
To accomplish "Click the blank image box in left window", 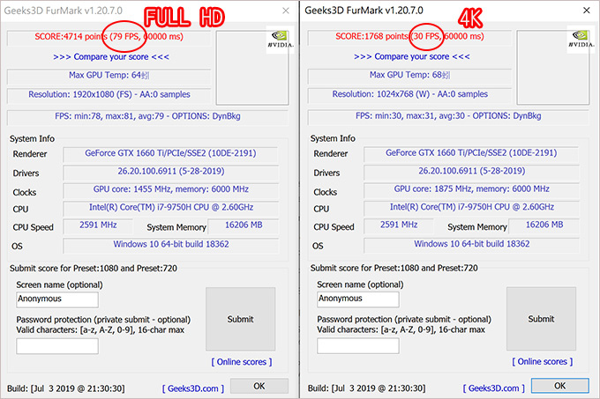I will pos(251,68).
